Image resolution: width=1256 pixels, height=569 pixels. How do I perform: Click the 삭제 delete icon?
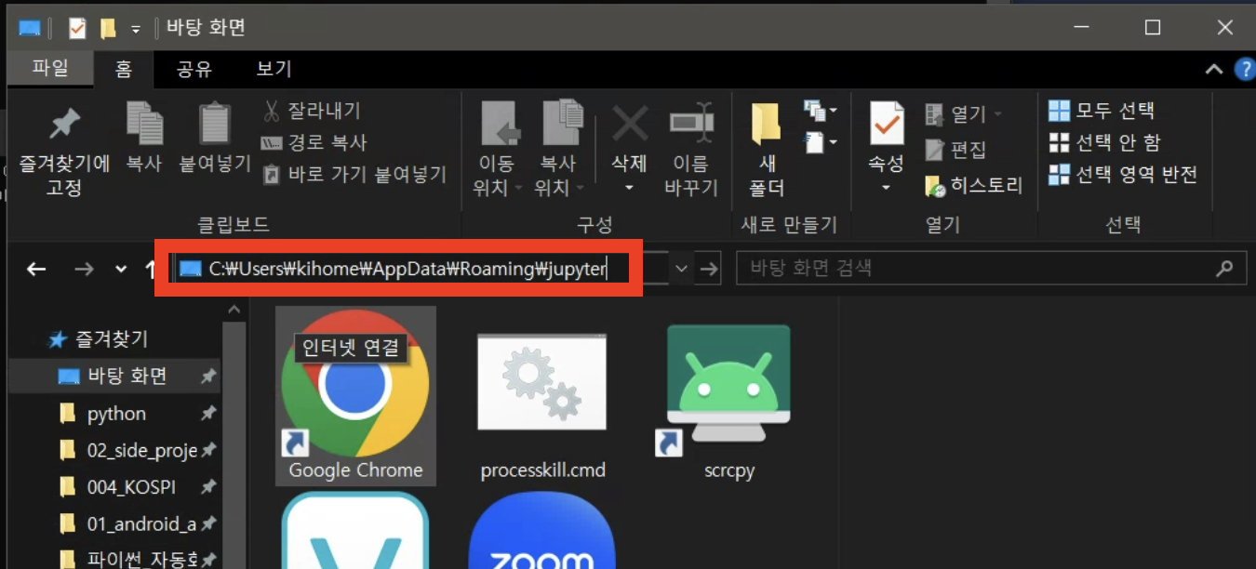(629, 123)
